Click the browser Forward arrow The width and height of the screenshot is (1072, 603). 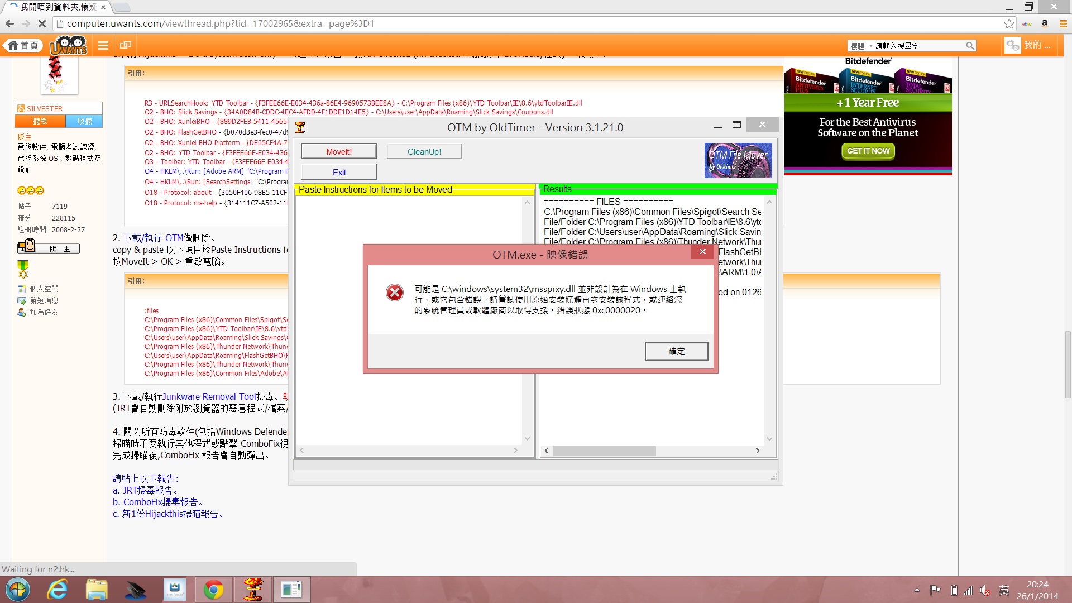coord(26,23)
